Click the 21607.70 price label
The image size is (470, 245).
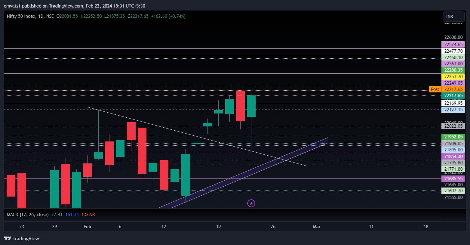click(453, 191)
